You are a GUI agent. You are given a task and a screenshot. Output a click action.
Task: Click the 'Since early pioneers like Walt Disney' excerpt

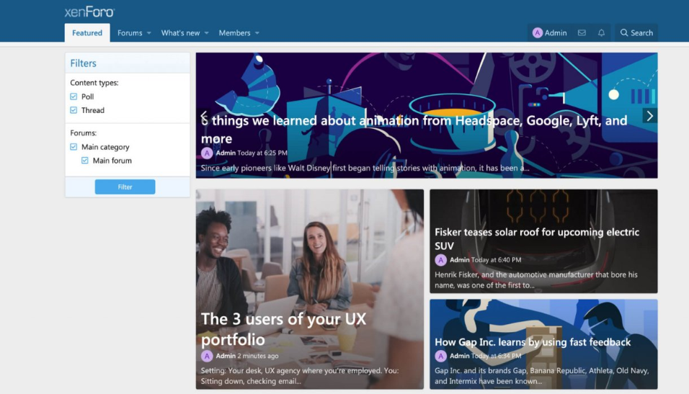tap(365, 169)
